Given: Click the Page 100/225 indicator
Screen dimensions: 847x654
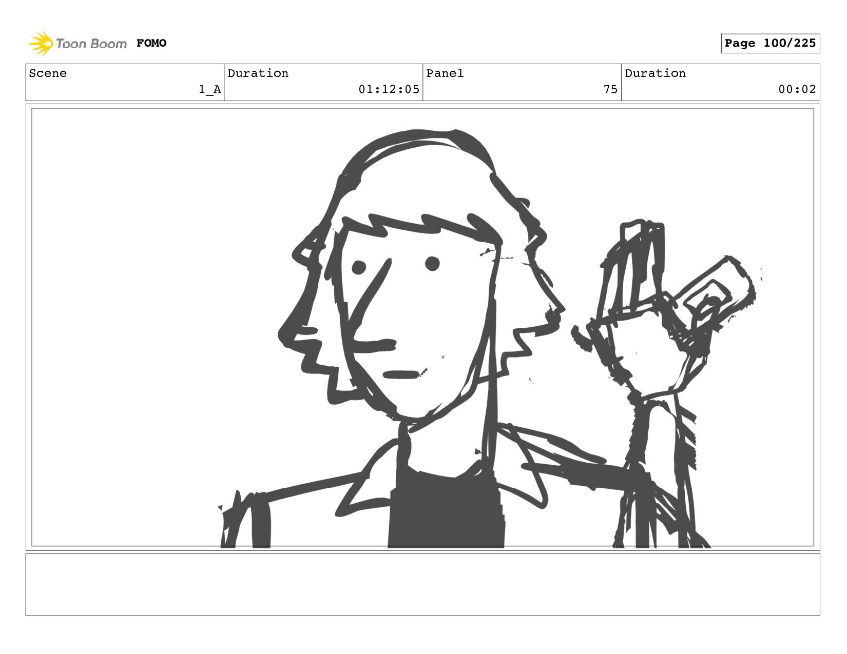Looking at the screenshot, I should [x=770, y=43].
